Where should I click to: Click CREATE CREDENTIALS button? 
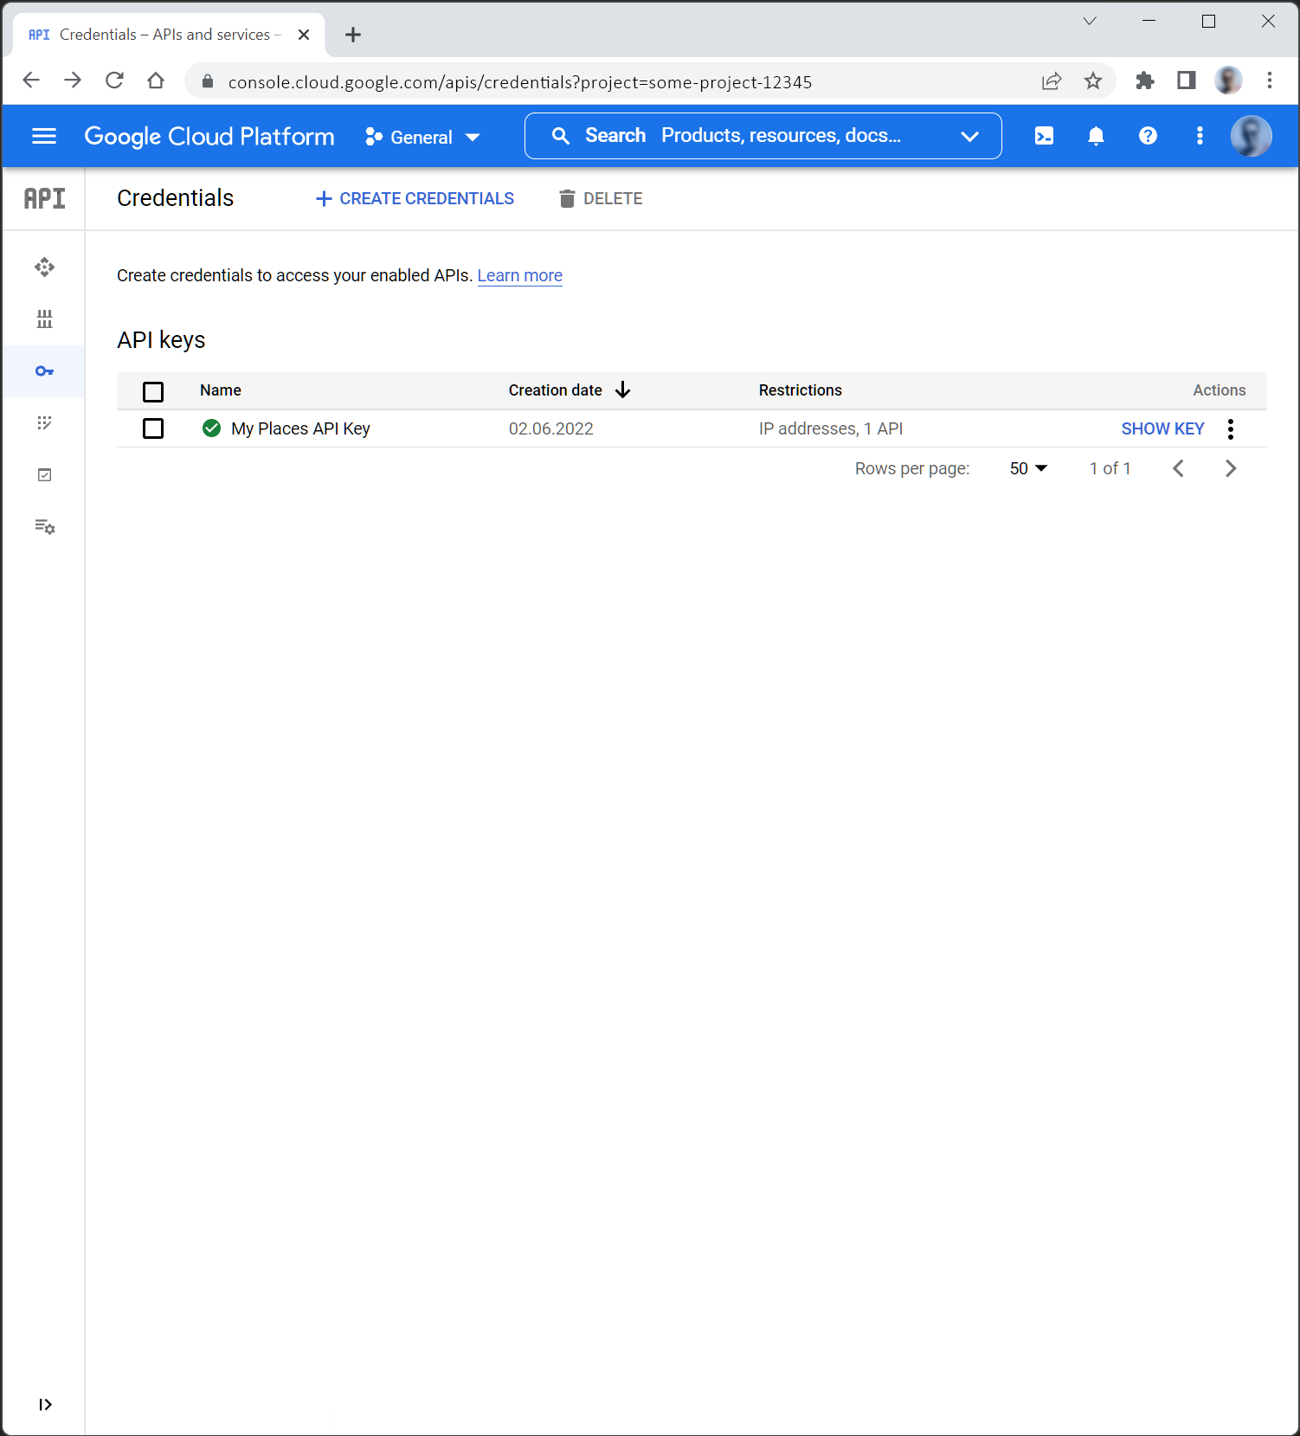pyautogui.click(x=415, y=199)
